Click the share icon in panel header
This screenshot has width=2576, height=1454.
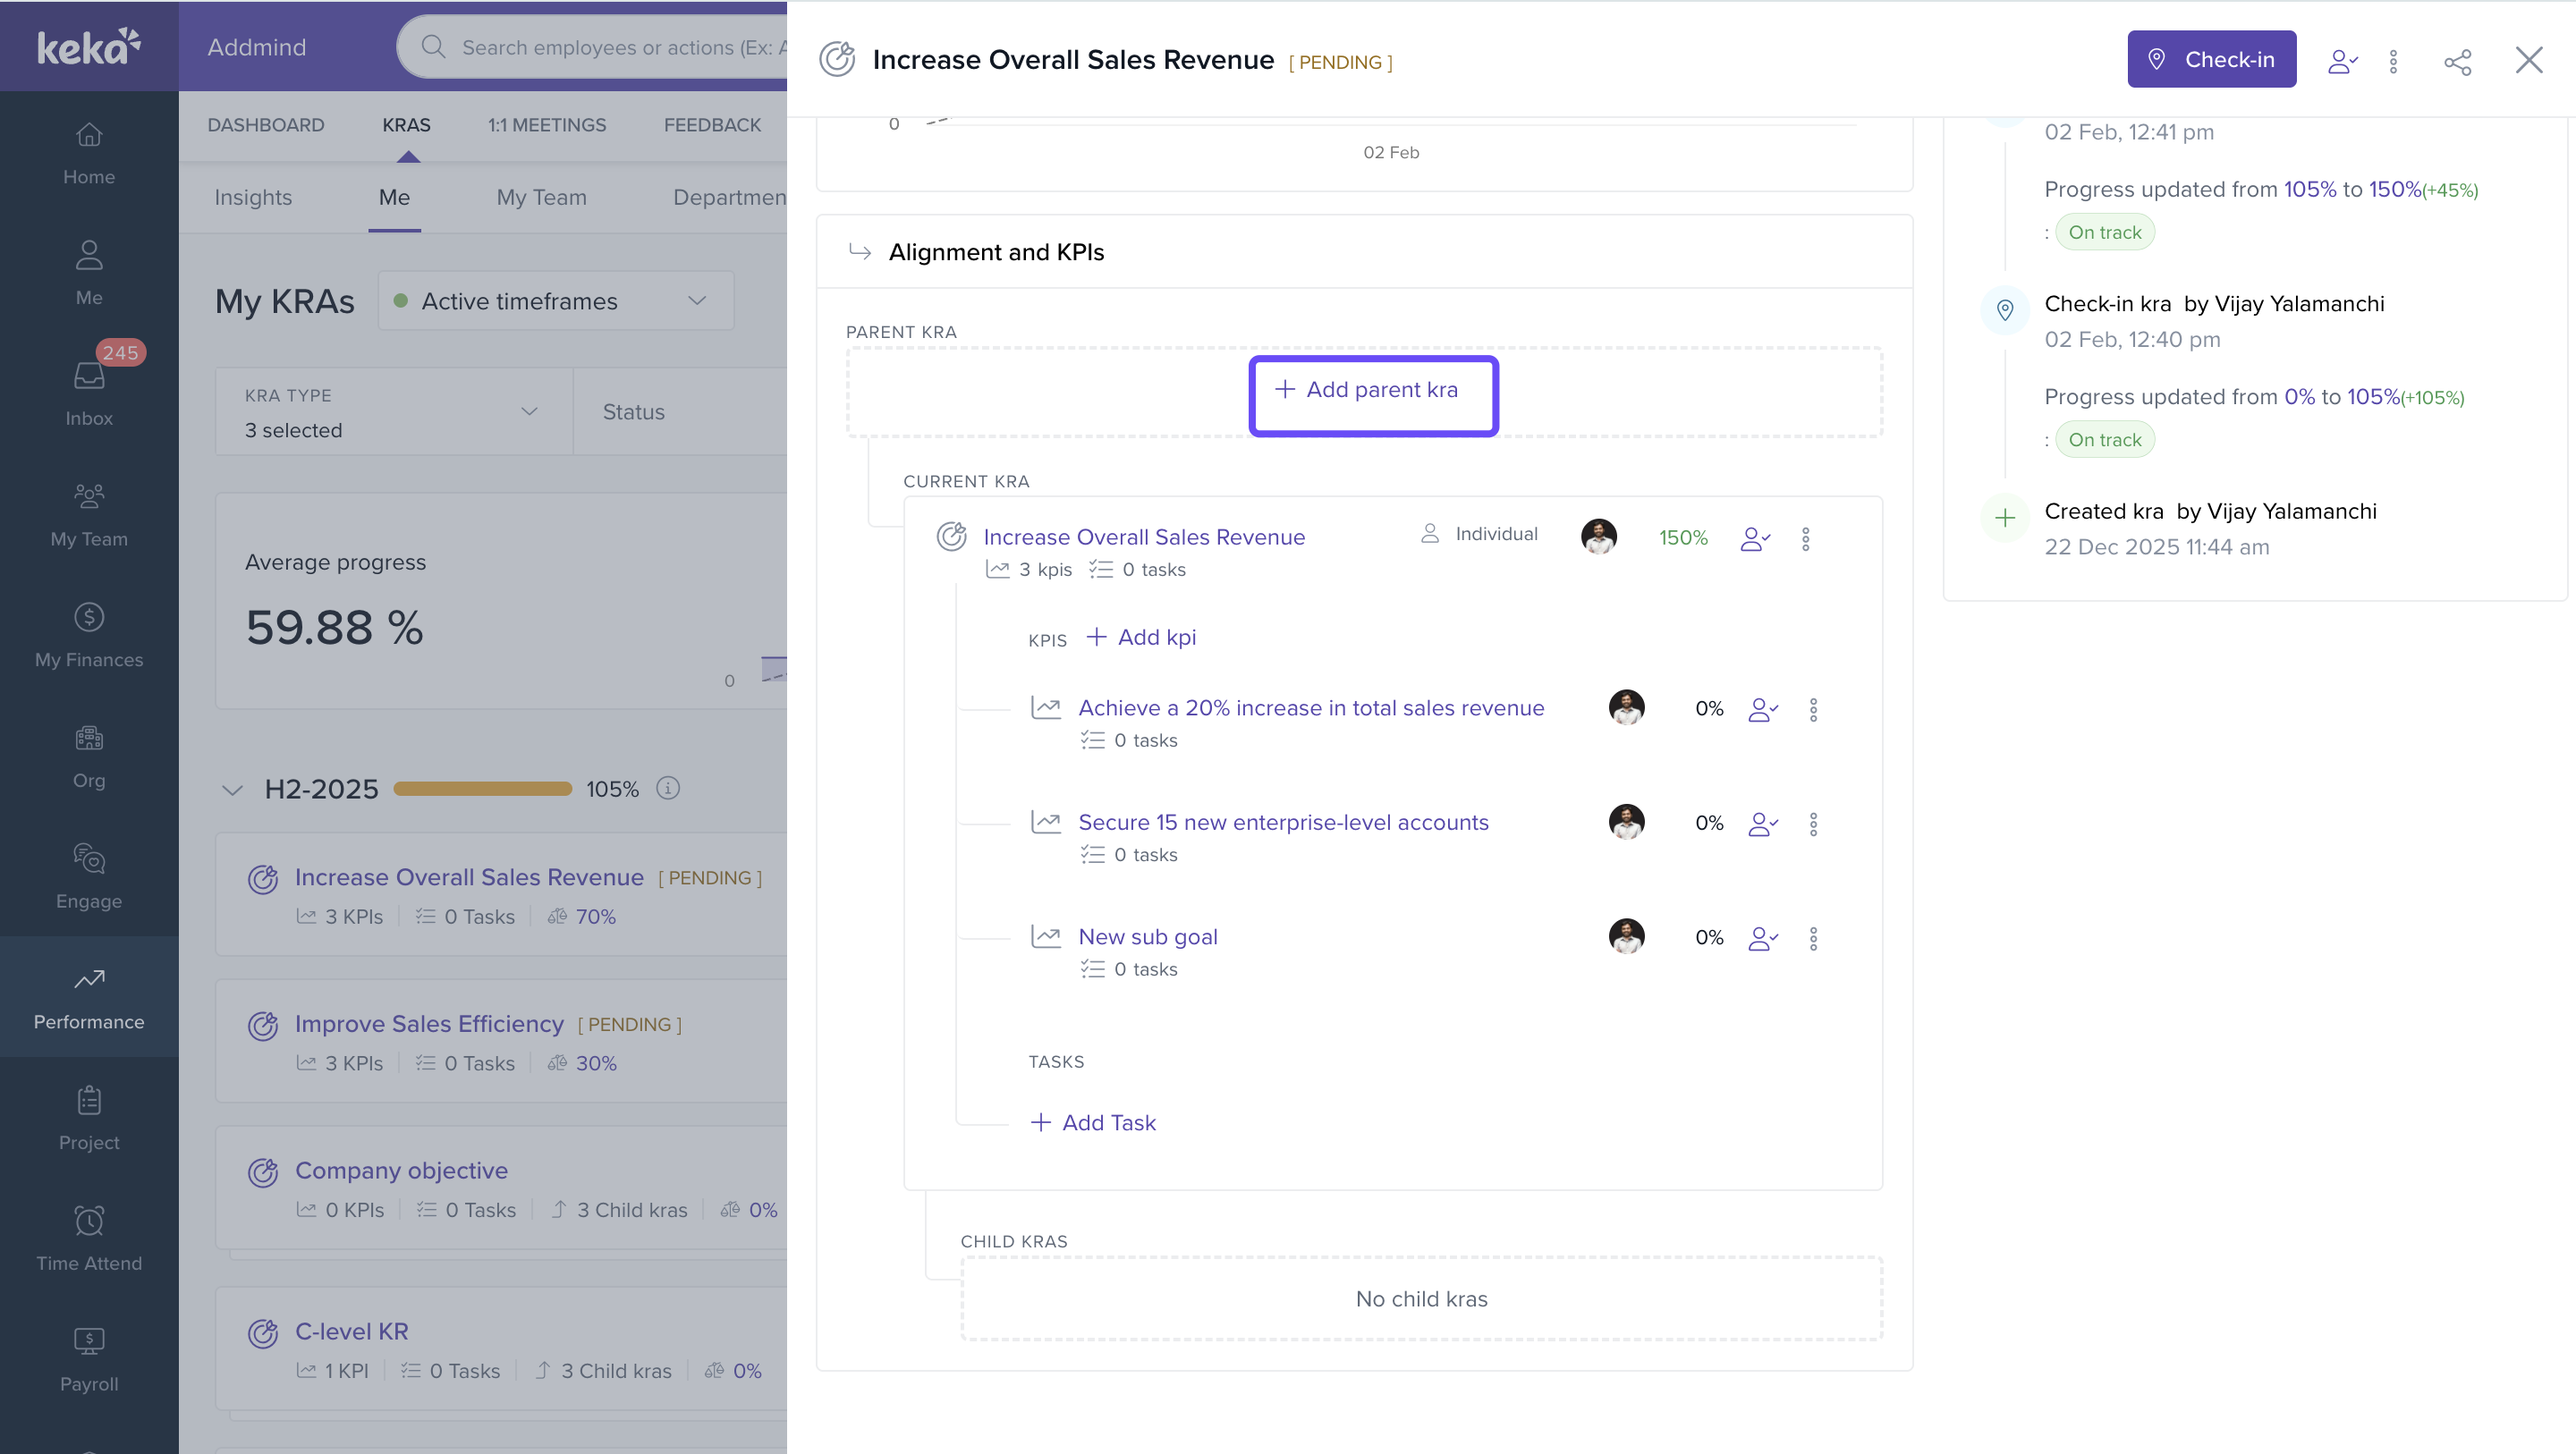2457,61
